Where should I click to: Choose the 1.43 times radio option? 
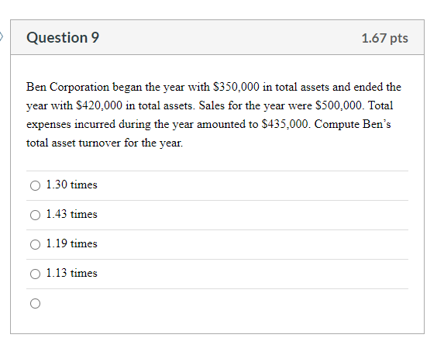coord(35,215)
